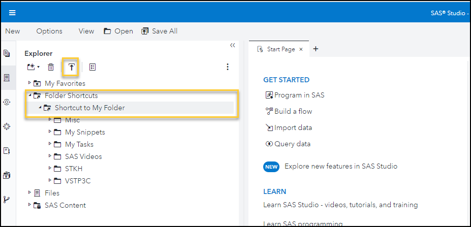Viewport: 471px width, 227px height.
Task: Click the Program in SAS link
Action: tap(299, 95)
